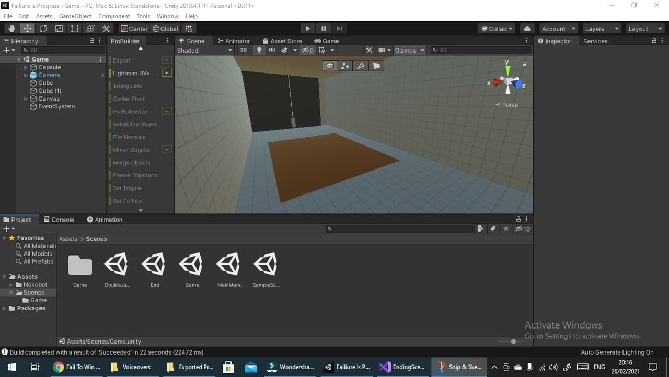Open custom editor tools
This screenshot has height=377, width=669.
click(x=106, y=29)
